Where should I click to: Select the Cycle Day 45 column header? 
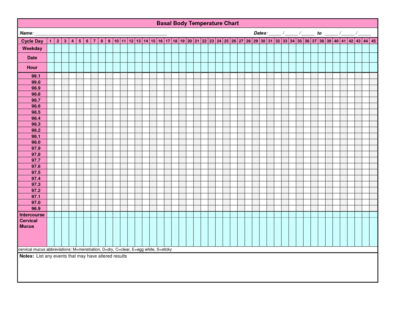(373, 41)
